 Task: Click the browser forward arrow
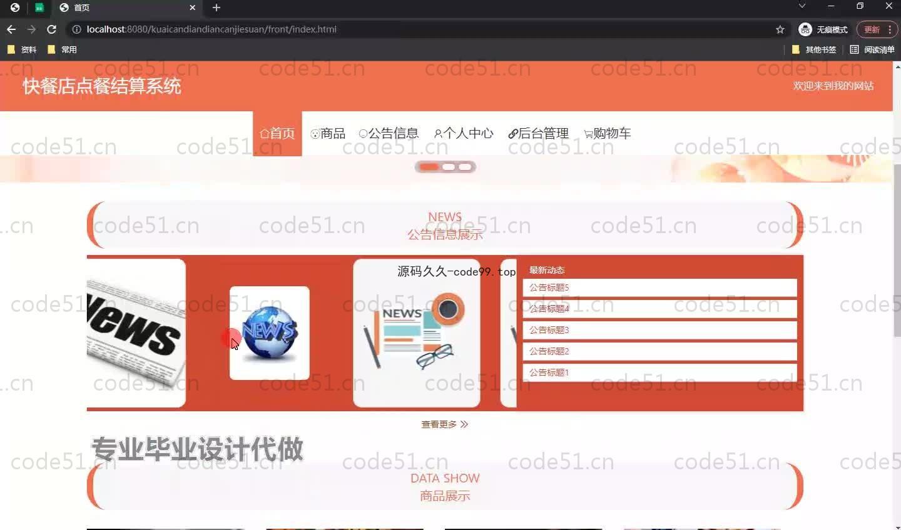[x=31, y=29]
